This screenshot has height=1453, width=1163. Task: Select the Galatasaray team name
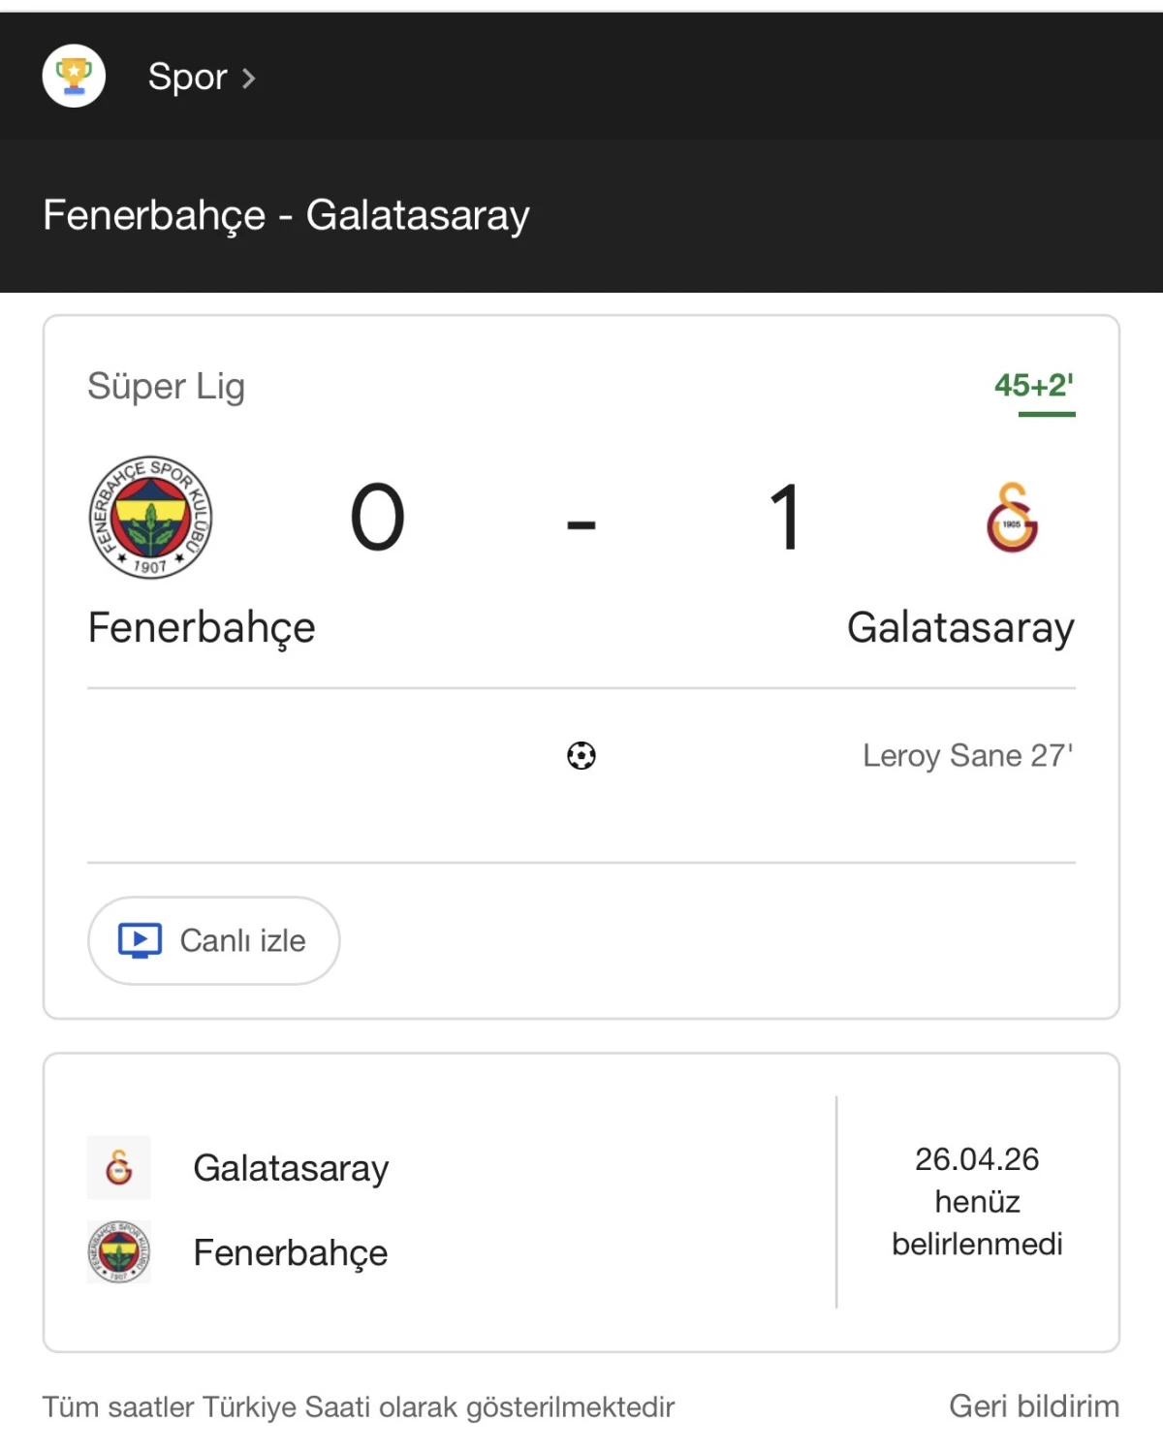961,628
